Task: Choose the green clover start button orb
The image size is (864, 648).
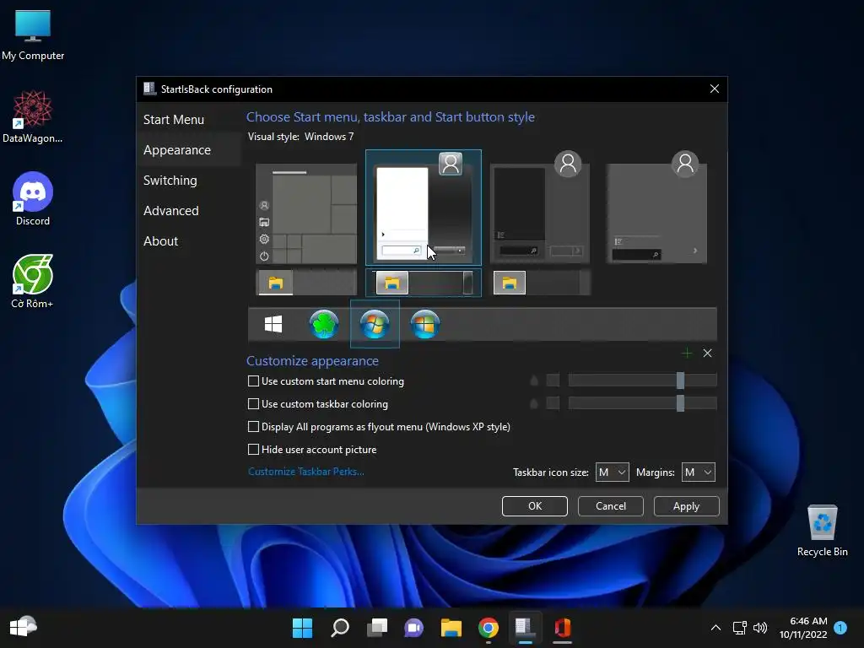Action: click(x=323, y=324)
